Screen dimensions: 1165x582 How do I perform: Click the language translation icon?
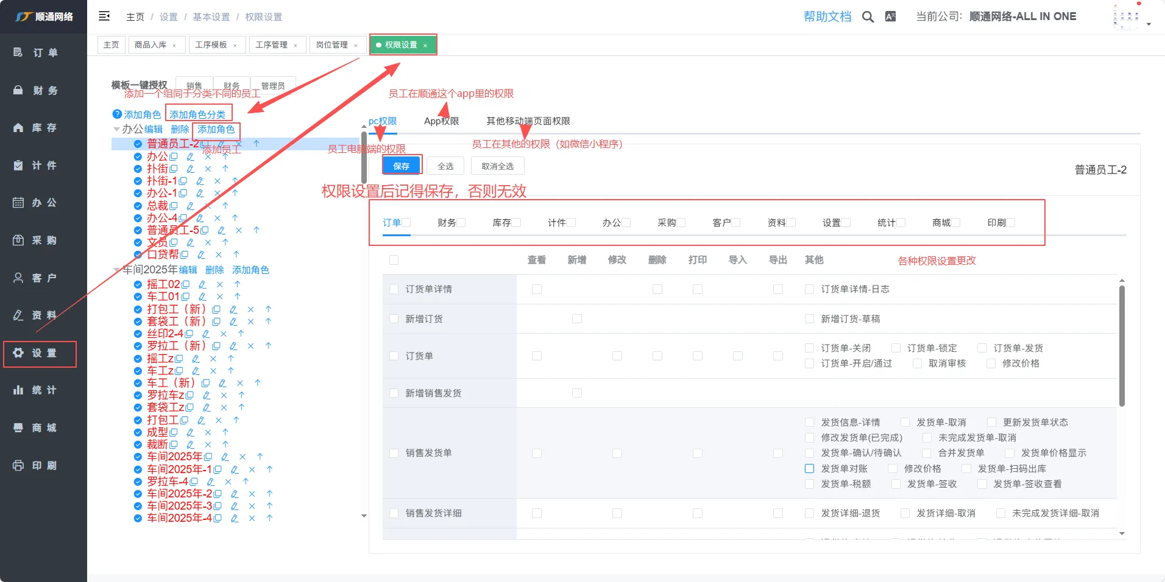(x=890, y=17)
